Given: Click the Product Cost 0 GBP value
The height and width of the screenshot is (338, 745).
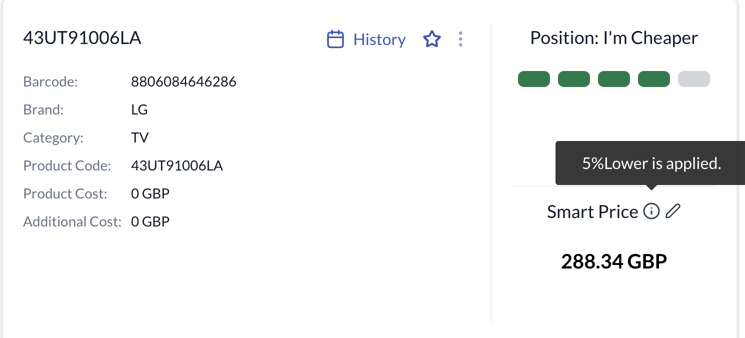Looking at the screenshot, I should coord(150,193).
